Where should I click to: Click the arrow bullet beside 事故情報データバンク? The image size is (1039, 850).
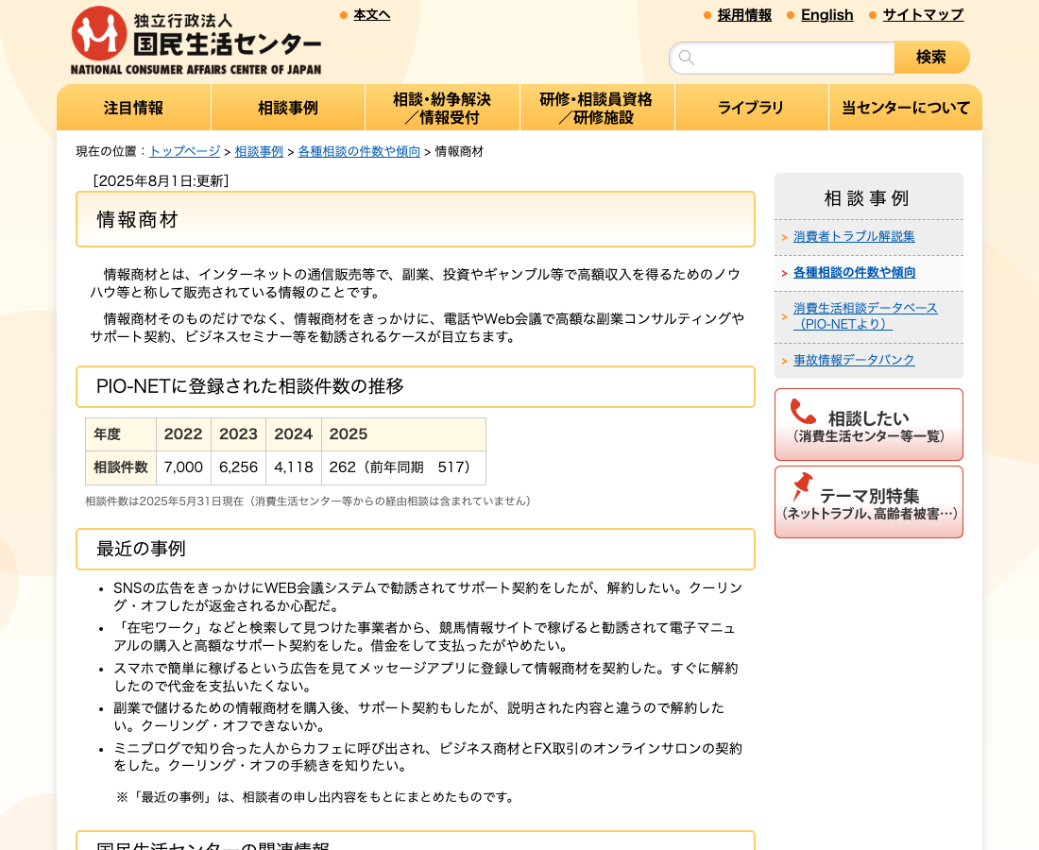785,361
